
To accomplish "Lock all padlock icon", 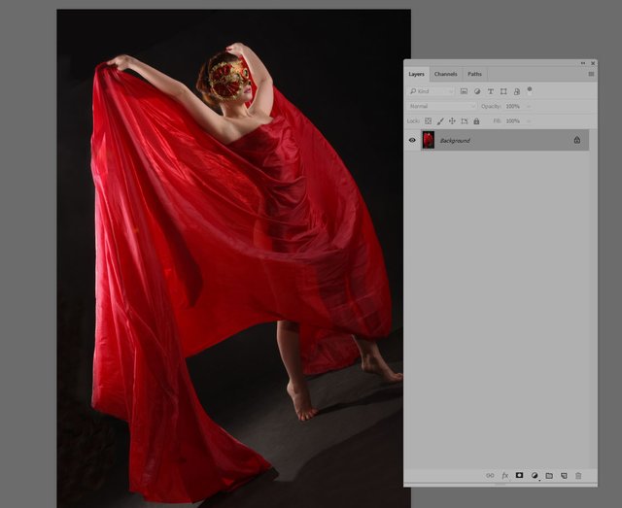I will (476, 121).
